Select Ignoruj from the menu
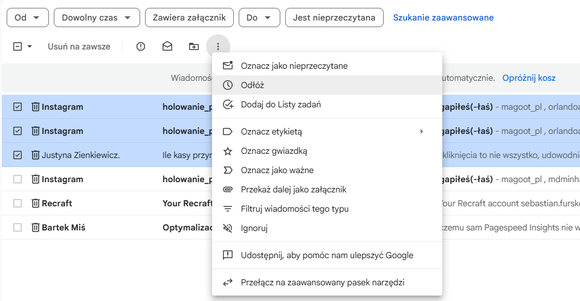Viewport: 580px width, 301px height. click(x=327, y=228)
